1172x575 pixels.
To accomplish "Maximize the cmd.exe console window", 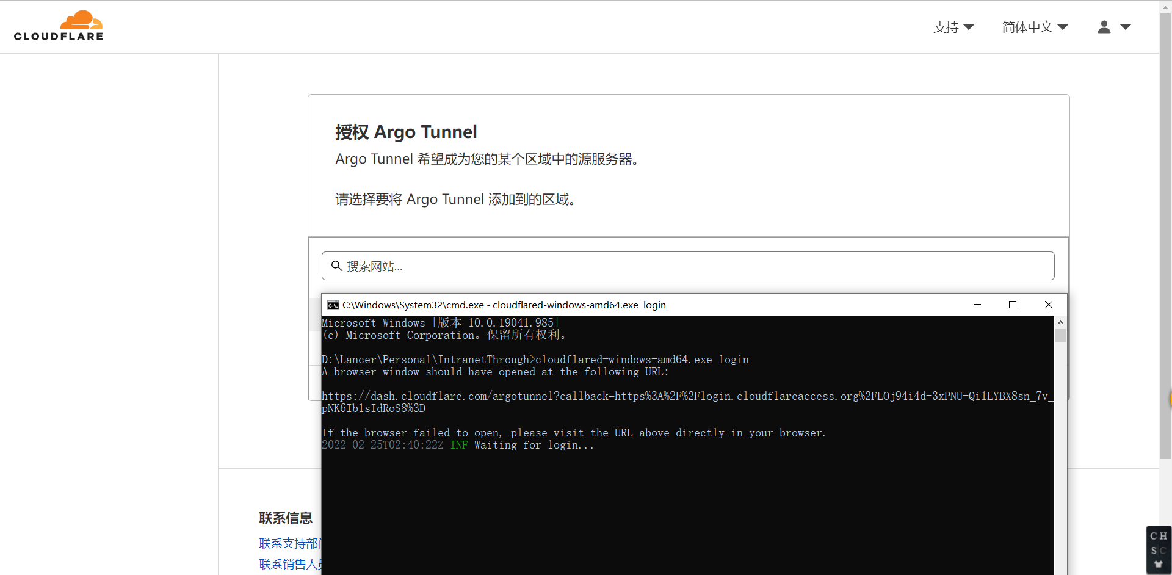I will [x=1013, y=305].
